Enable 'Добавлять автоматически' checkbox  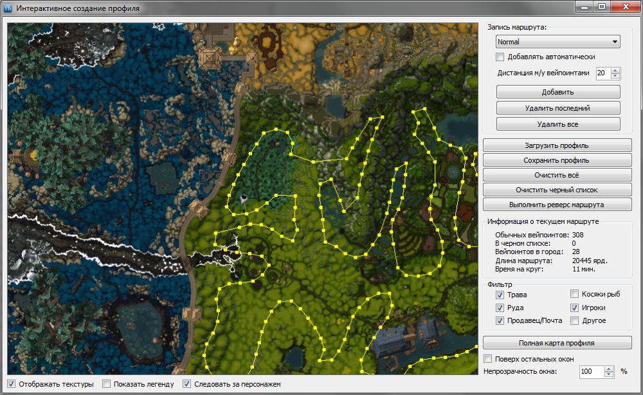point(500,57)
